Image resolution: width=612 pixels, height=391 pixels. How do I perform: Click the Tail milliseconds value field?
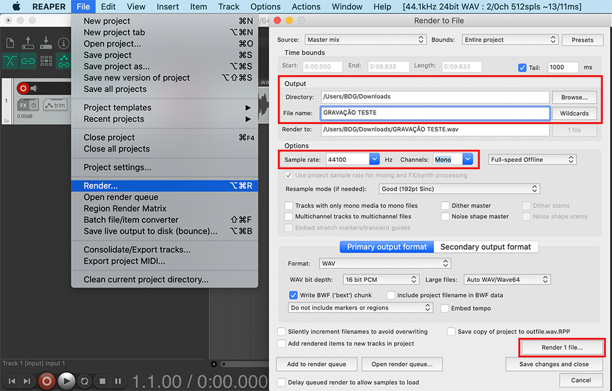pyautogui.click(x=562, y=67)
